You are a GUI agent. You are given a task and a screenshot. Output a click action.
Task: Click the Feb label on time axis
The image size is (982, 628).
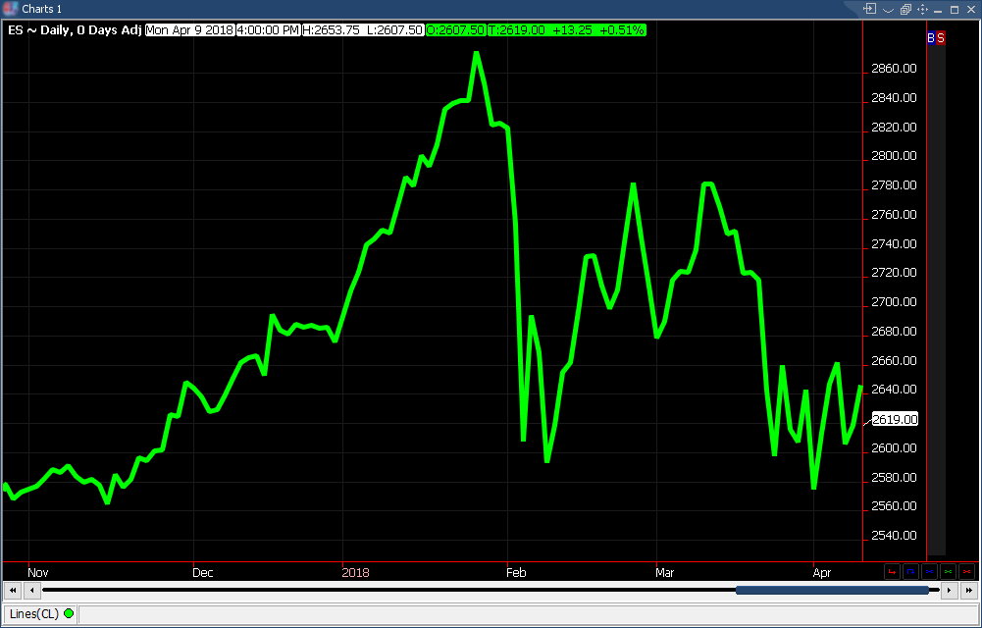point(516,572)
